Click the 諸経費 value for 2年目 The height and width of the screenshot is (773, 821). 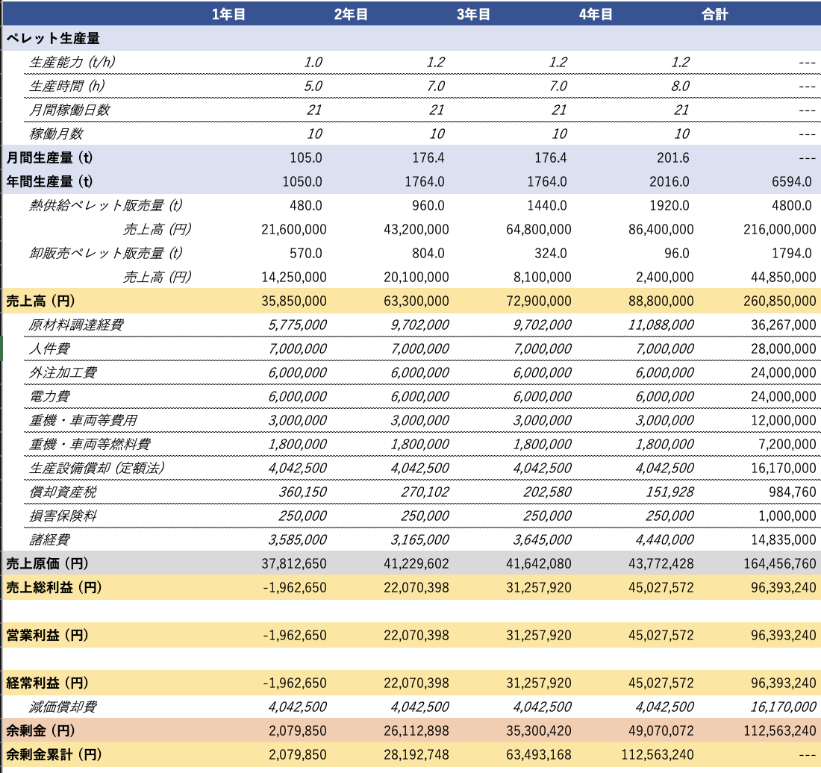[x=419, y=539]
